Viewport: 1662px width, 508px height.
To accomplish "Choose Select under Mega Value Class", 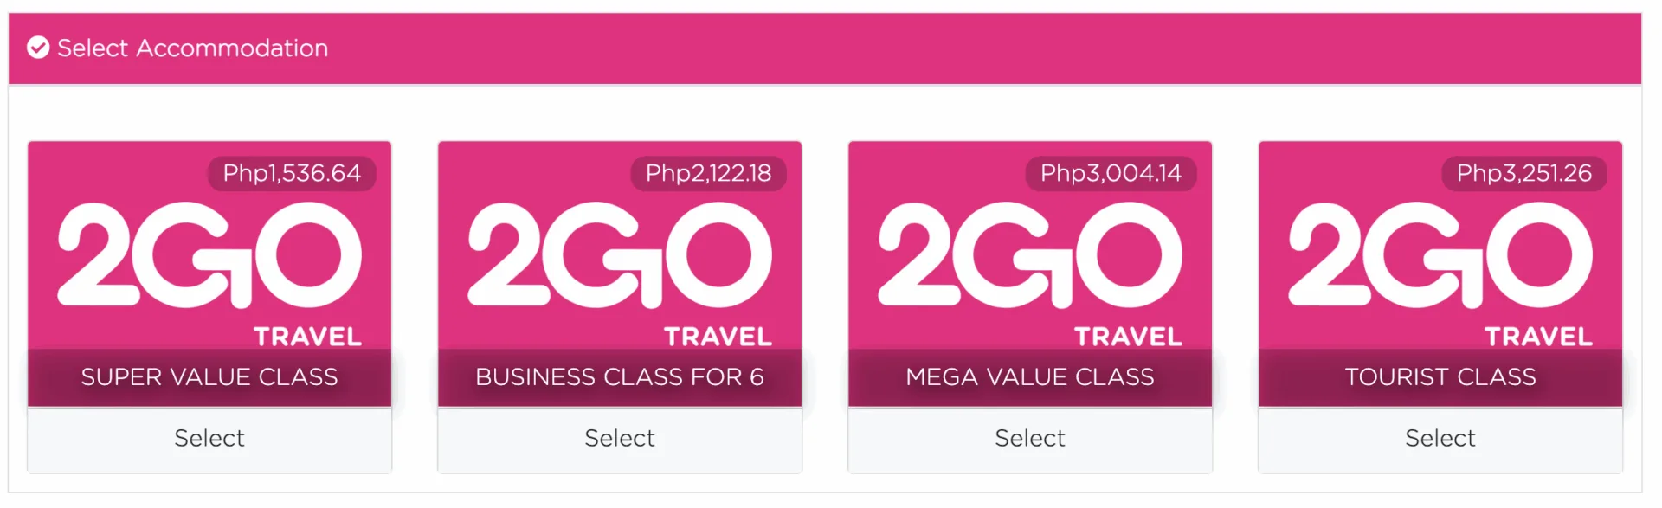I will (x=1030, y=439).
